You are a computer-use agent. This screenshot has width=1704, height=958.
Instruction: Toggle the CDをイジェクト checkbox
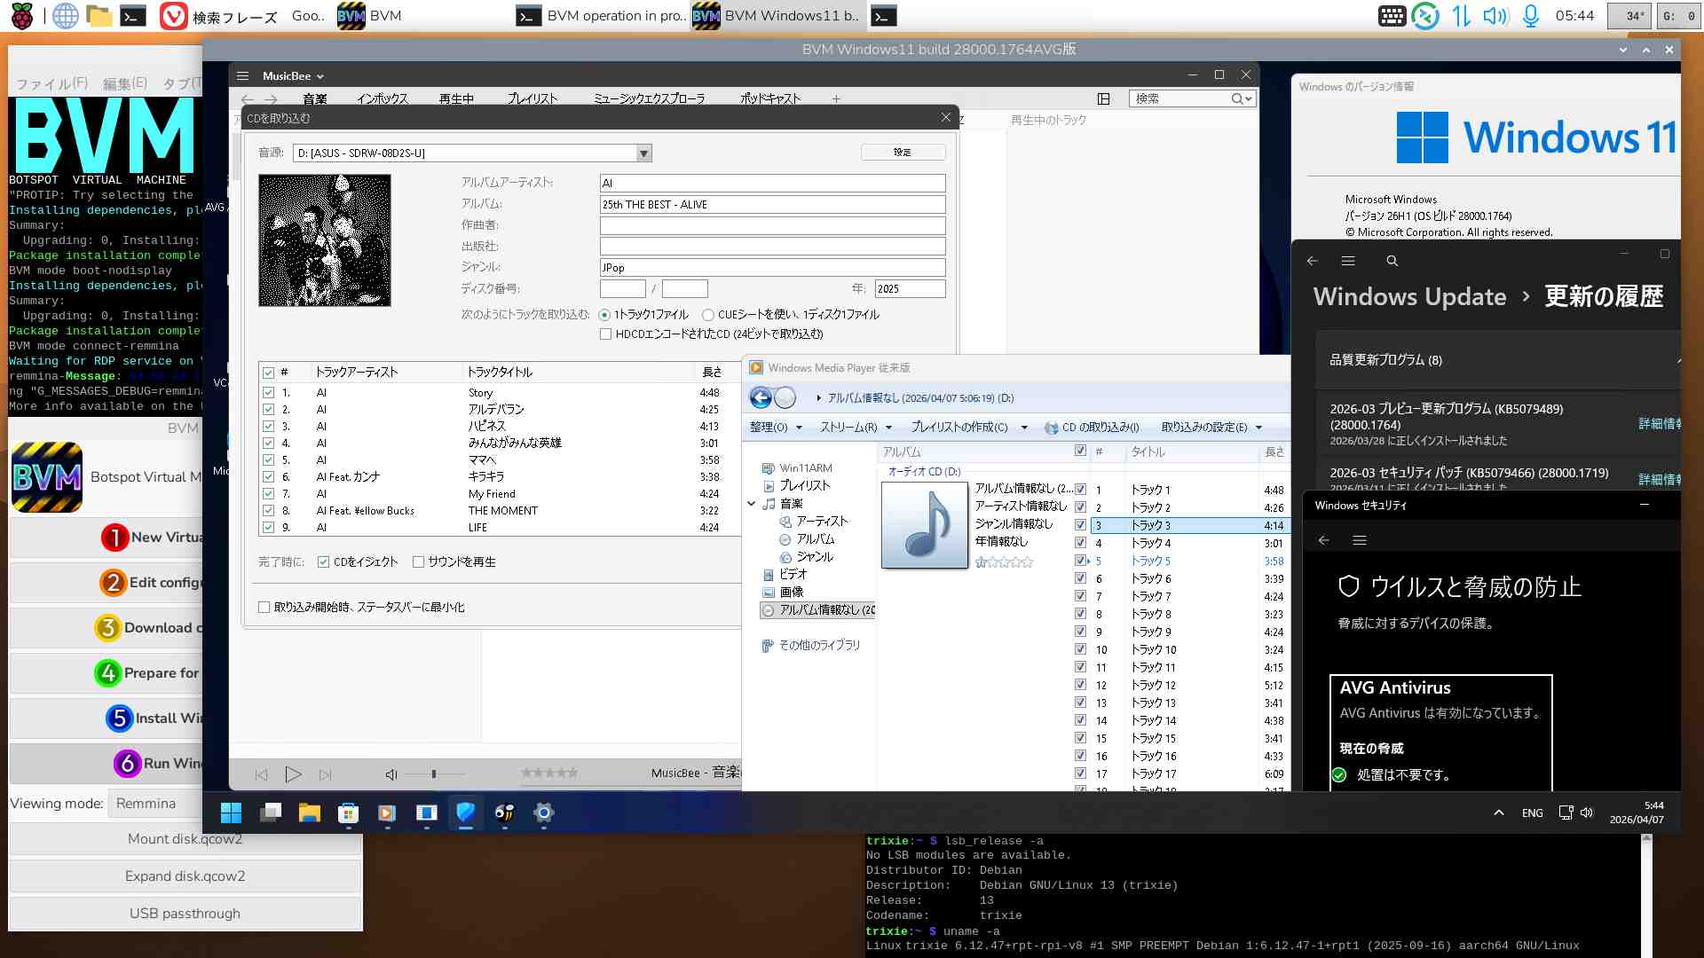pos(324,561)
